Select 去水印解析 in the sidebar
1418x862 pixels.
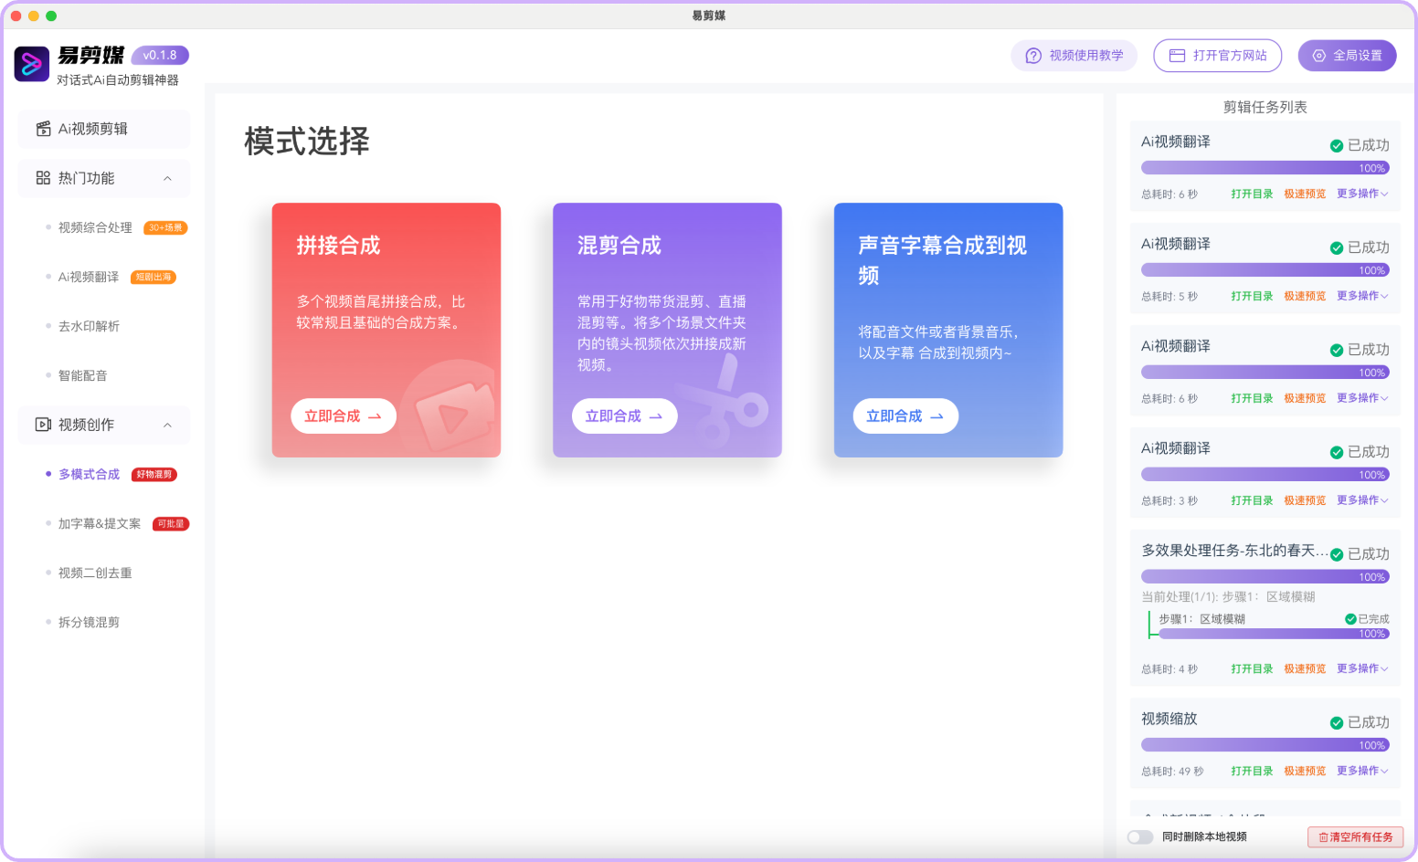click(x=89, y=326)
